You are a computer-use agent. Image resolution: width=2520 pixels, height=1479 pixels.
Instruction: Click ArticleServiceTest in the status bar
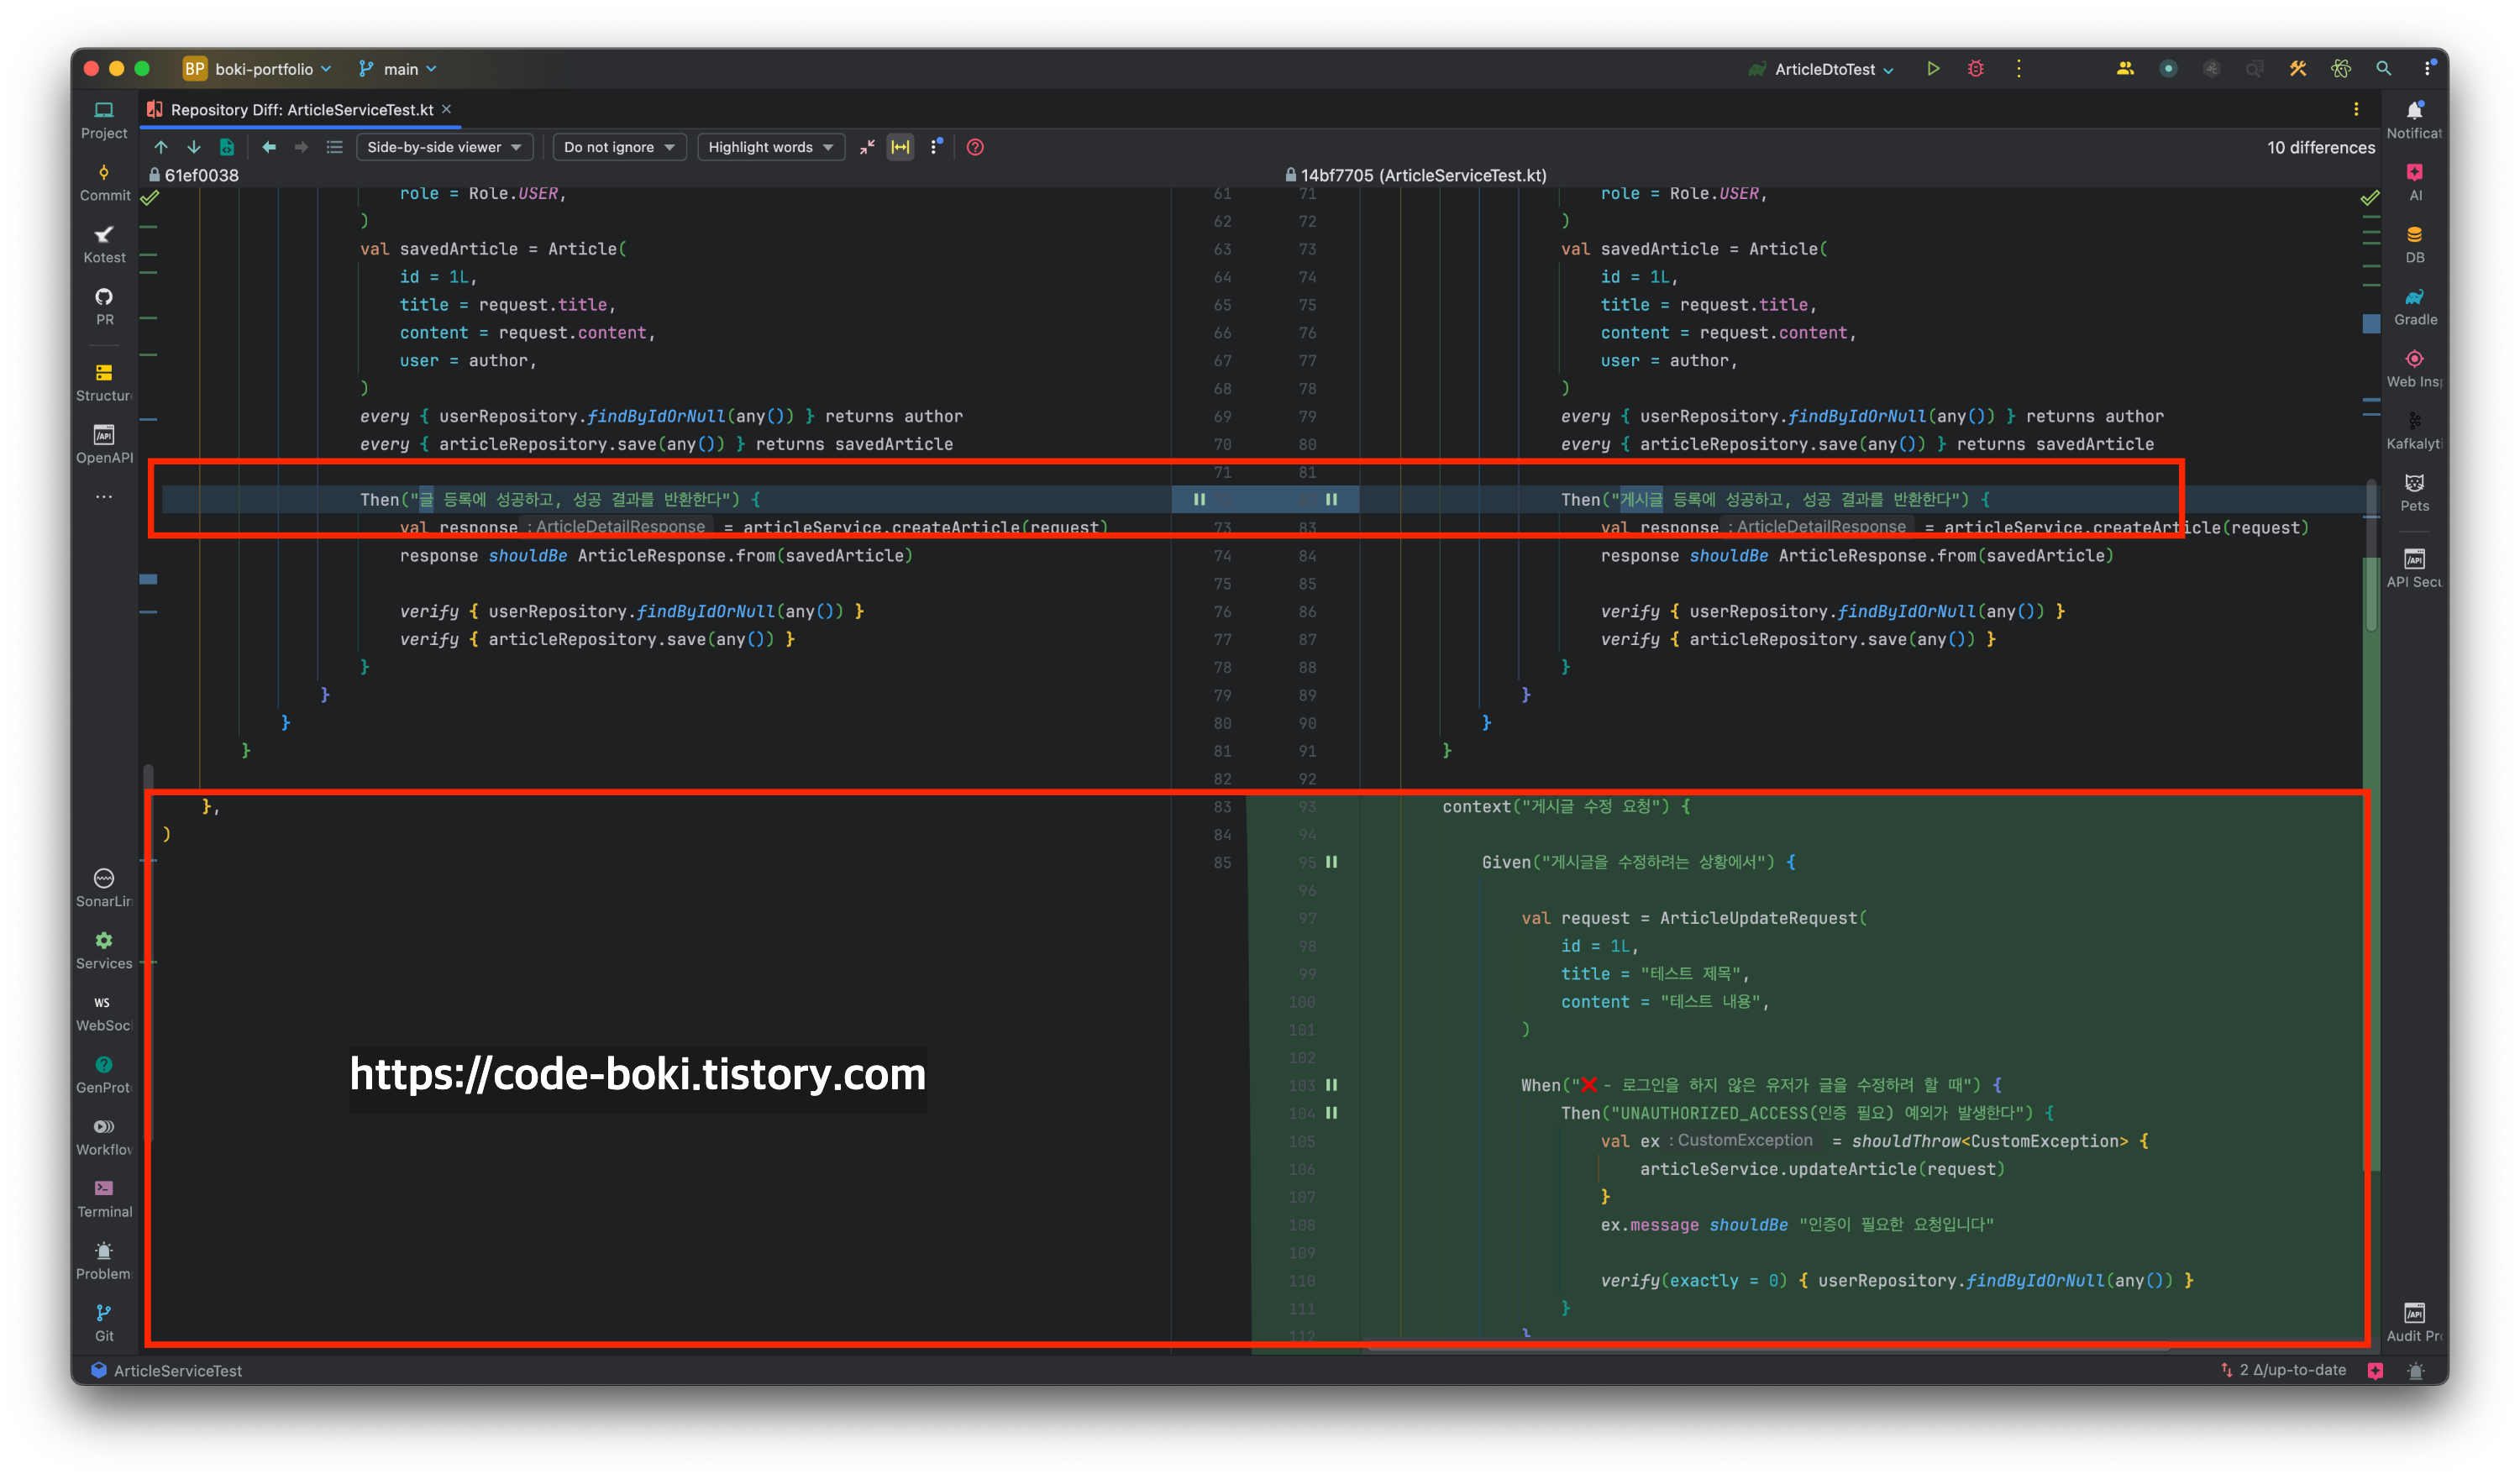point(177,1370)
